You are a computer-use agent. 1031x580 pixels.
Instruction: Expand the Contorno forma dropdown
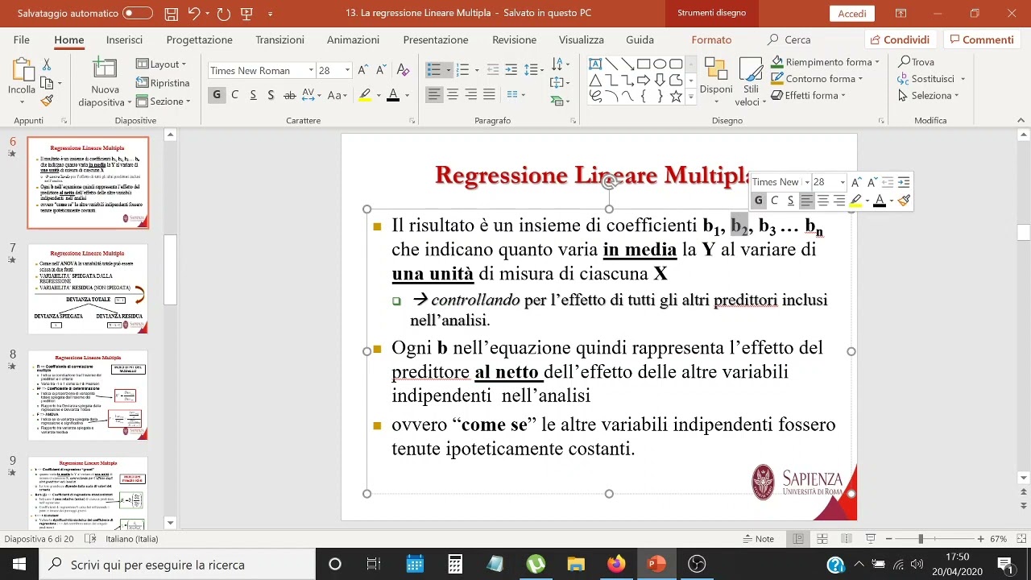tap(860, 79)
